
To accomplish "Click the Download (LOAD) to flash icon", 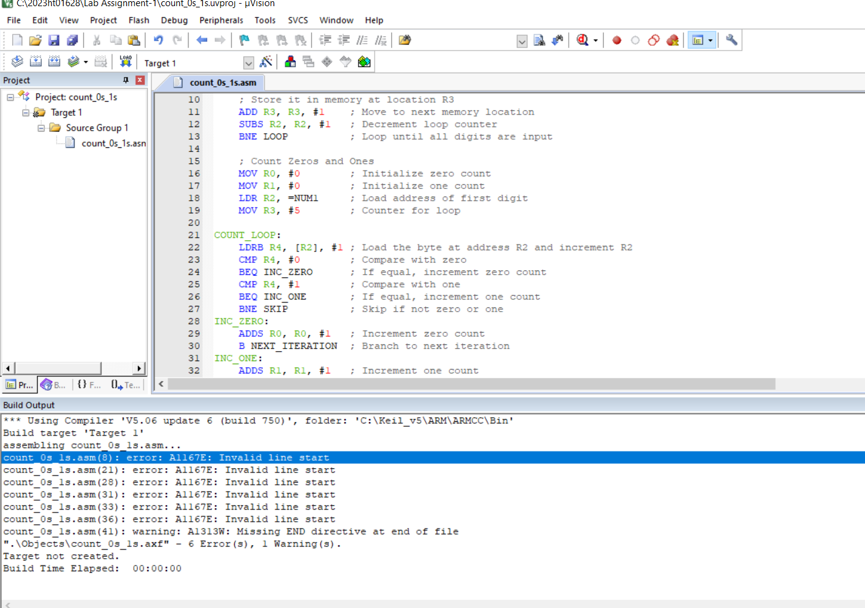I will pos(126,62).
